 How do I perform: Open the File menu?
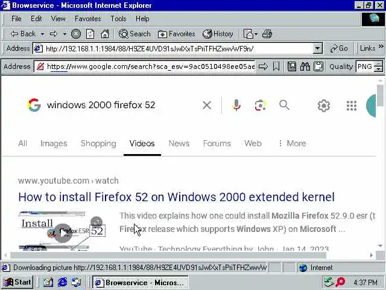tap(16, 19)
